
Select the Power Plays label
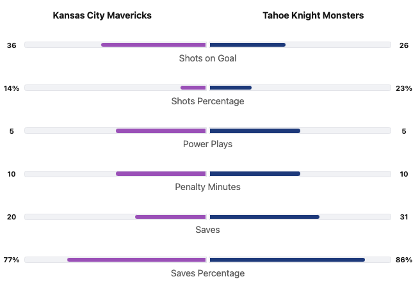[x=207, y=144]
